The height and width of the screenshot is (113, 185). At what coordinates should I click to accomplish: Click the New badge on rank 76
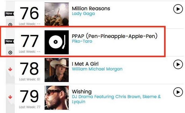pos(9,14)
